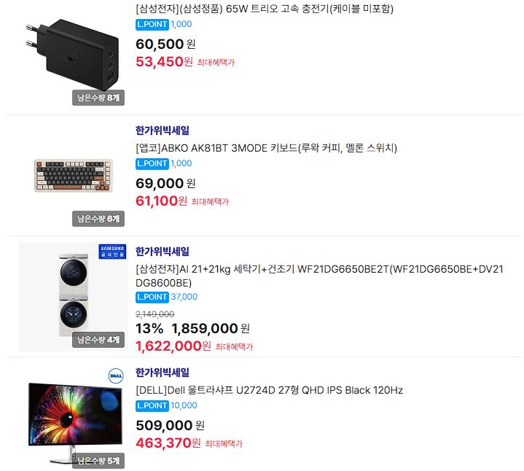
Task: Click the Dell logo badge
Action: point(116,375)
